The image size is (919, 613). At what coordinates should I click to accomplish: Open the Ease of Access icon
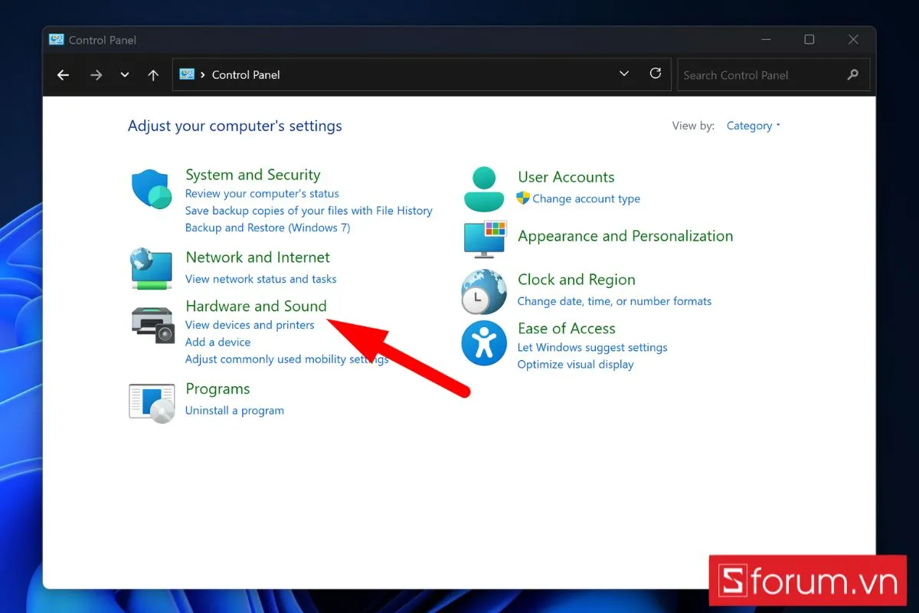pos(484,343)
